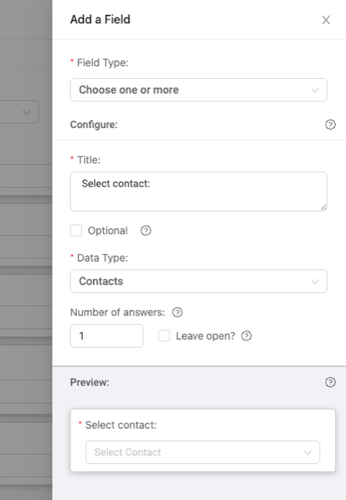Focus the Title text area containing 'Select contact:'
Viewport: 346px width, 500px height.
click(x=198, y=191)
